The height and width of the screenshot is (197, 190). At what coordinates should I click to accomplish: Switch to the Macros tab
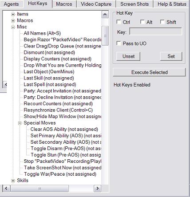pos(64,4)
